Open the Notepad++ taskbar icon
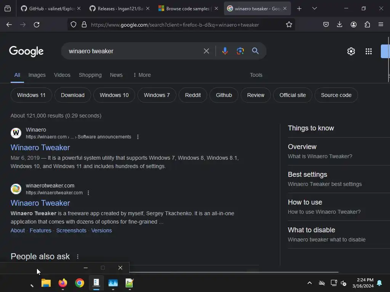This screenshot has width=390, height=292. 129,283
